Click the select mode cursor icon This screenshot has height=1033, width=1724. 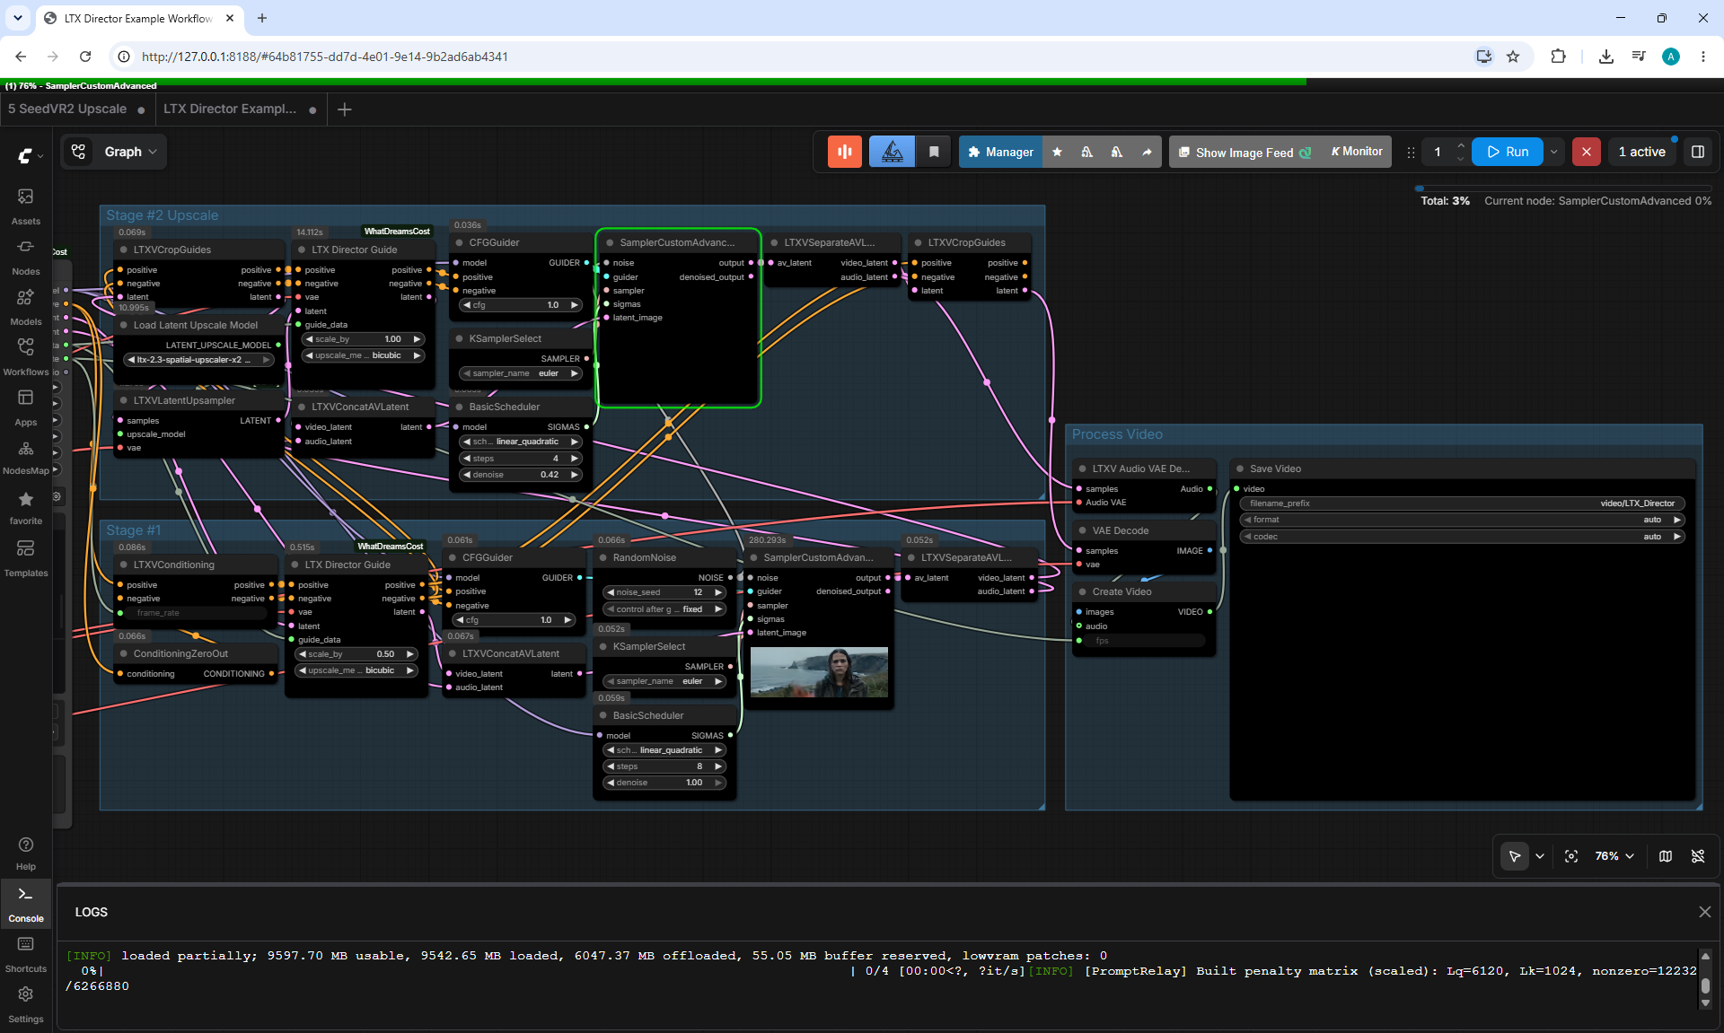[x=1515, y=856]
